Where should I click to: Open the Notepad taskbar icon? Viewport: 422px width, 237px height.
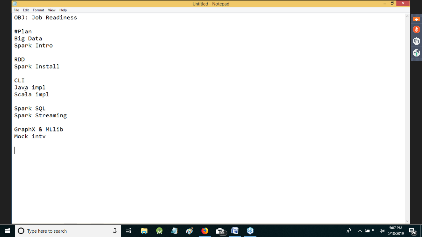tap(175, 231)
